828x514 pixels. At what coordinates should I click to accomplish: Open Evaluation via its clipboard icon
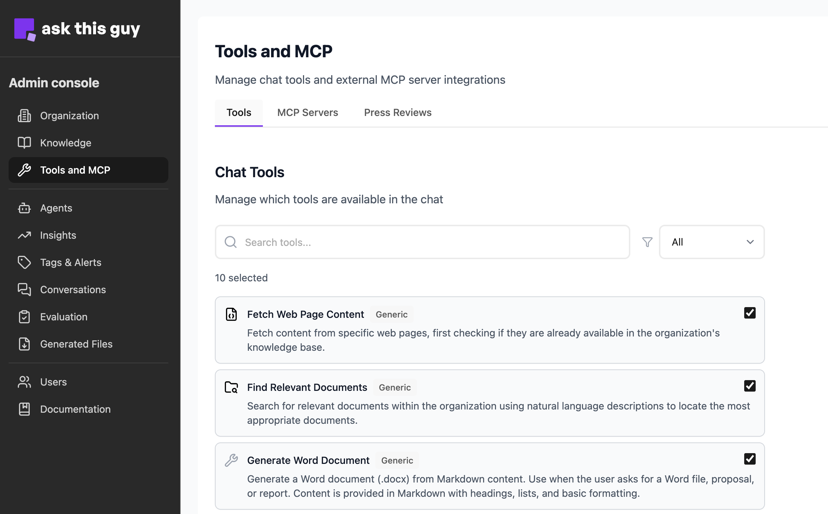24,317
